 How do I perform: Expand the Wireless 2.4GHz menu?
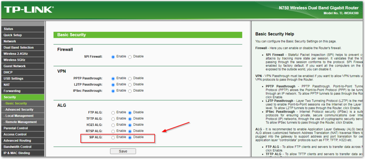coord(15,54)
